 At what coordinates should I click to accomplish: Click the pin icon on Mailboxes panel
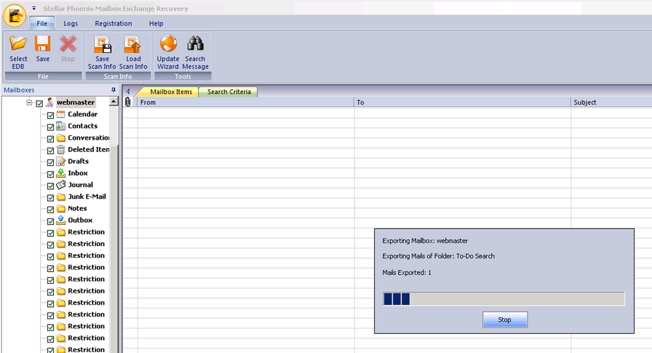tap(113, 90)
